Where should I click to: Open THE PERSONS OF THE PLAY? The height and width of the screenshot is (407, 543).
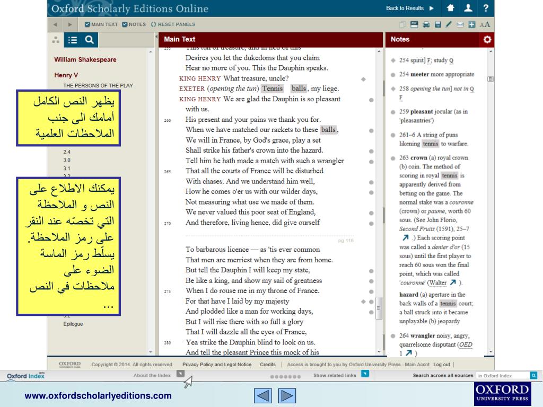98,85
